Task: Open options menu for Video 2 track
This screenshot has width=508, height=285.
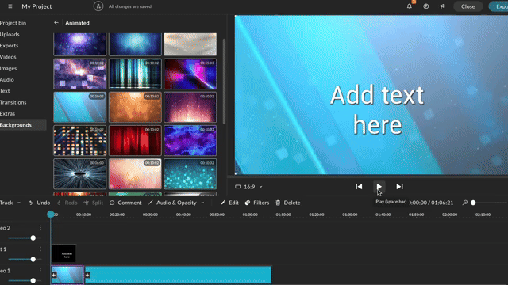Action: [40, 228]
